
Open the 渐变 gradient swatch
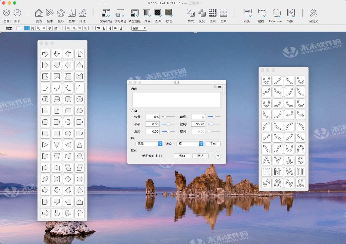coord(147,13)
